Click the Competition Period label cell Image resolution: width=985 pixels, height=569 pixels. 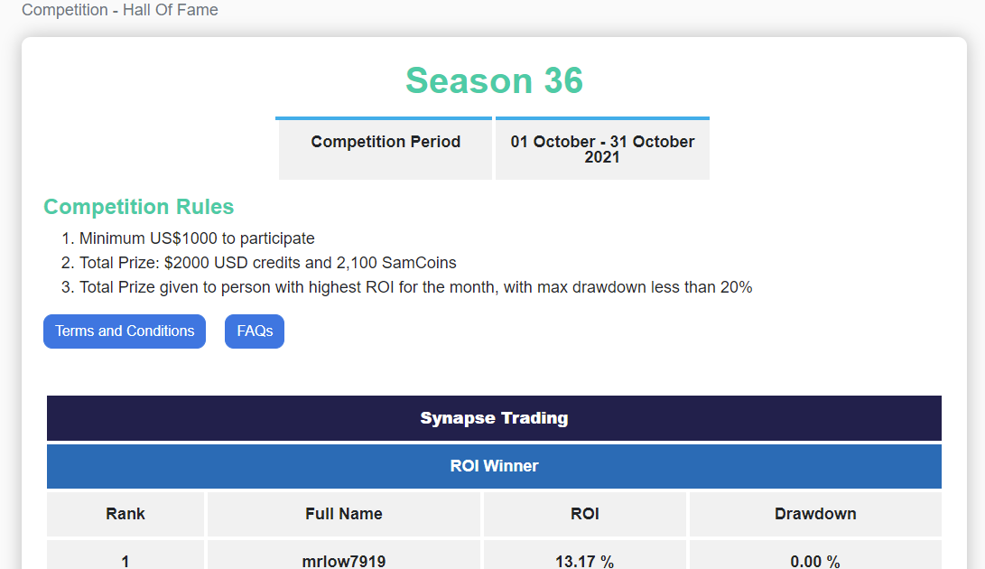(386, 142)
